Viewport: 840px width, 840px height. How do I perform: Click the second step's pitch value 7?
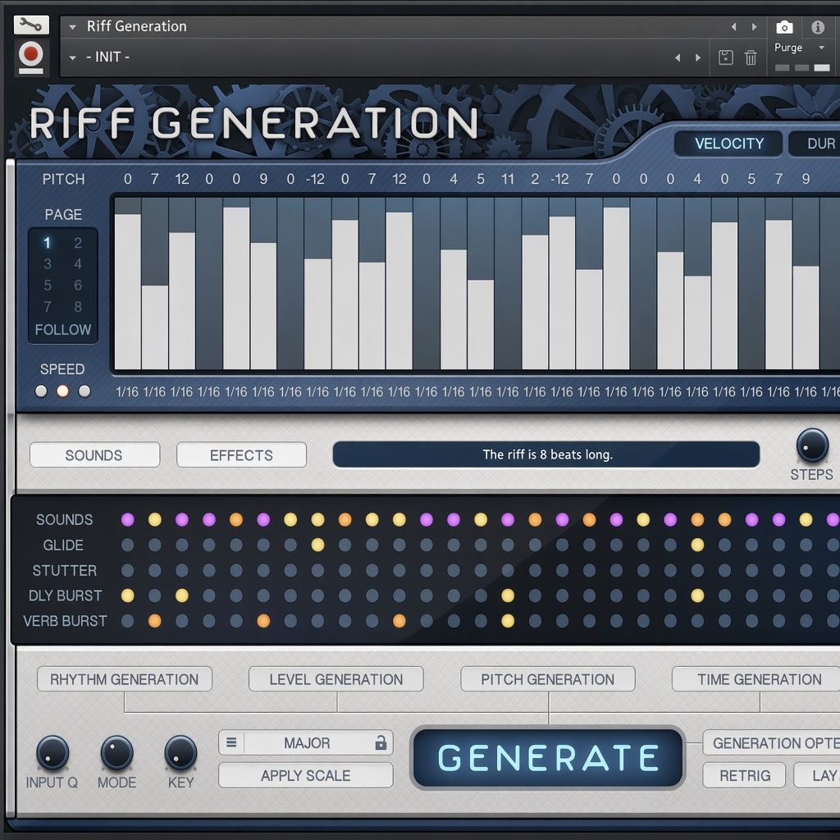pyautogui.click(x=155, y=179)
